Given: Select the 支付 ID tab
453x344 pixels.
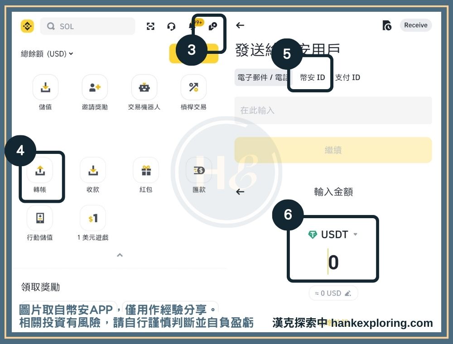Looking at the screenshot, I should [347, 77].
